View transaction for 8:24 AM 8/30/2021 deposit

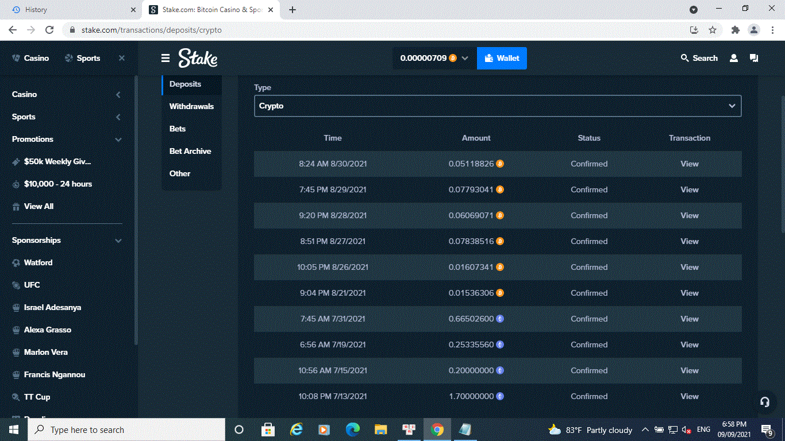pos(690,164)
